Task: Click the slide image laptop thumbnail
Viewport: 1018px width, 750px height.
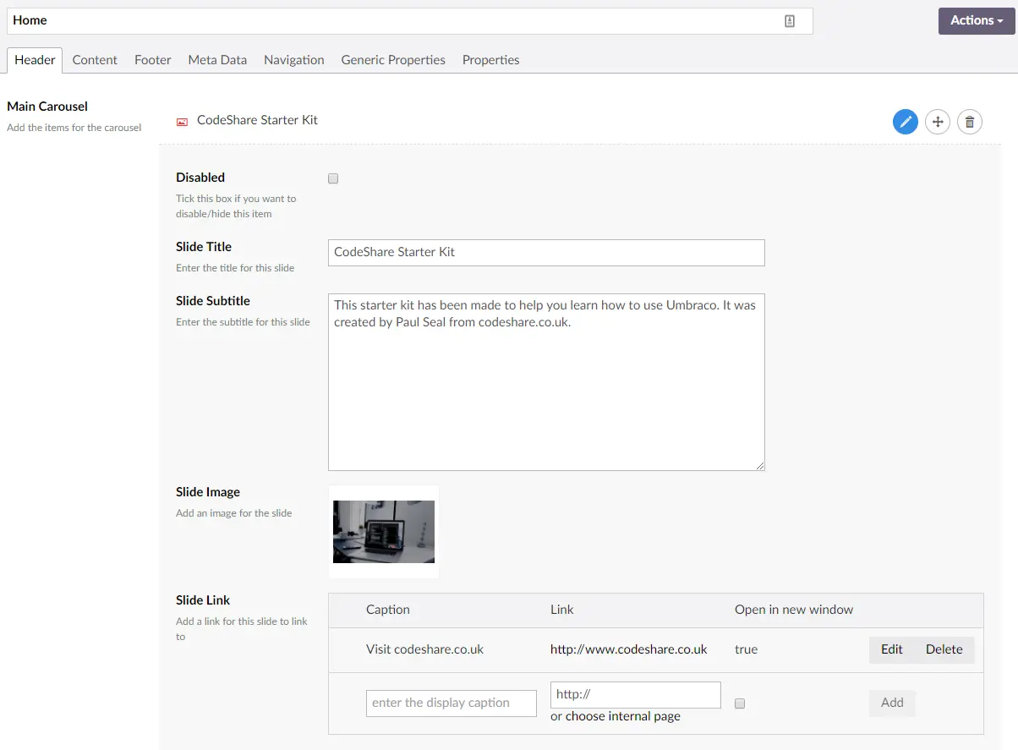Action: coord(384,532)
